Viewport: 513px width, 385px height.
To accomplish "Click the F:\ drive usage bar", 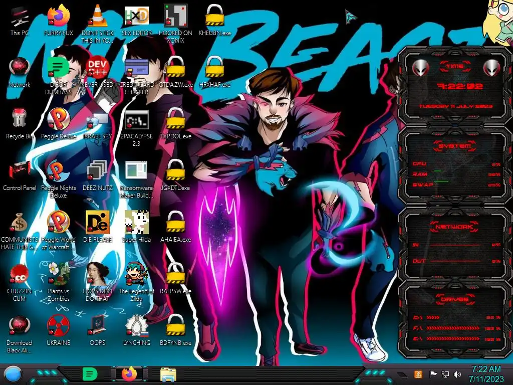I will click(453, 328).
